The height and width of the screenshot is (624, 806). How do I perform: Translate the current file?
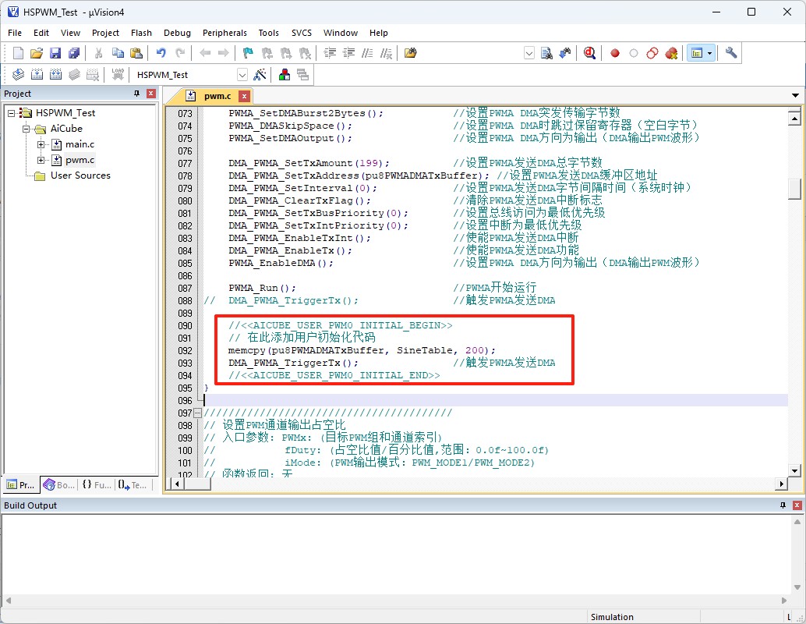tap(18, 75)
